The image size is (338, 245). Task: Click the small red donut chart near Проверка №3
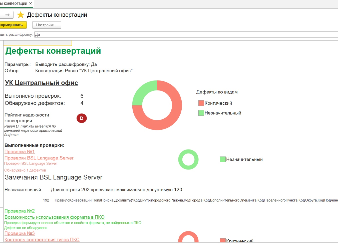188,237
